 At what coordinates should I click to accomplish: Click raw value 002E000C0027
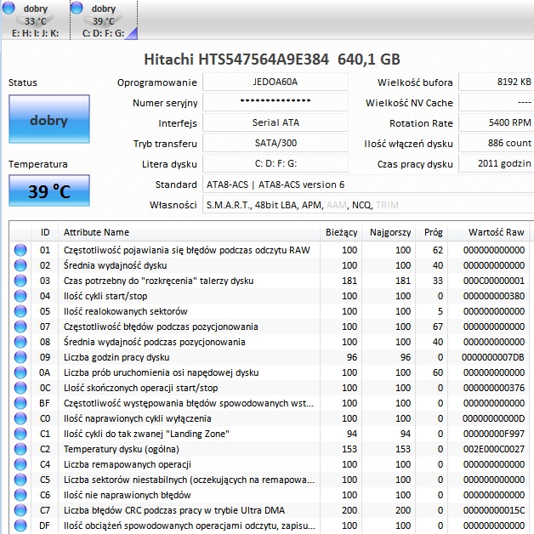pos(494,449)
